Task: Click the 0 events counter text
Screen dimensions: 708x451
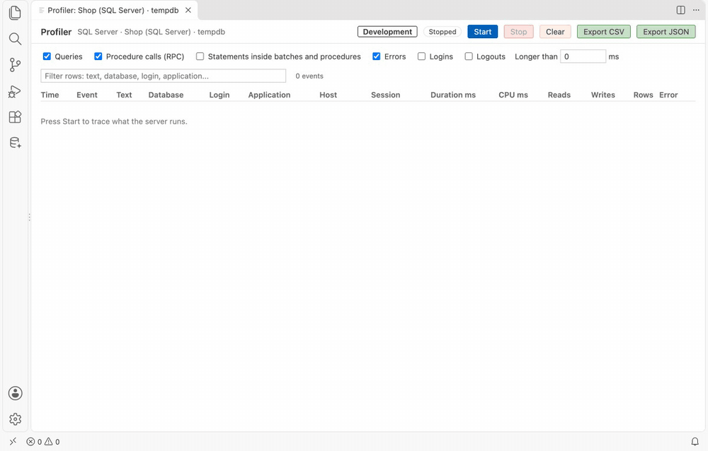Action: (309, 76)
